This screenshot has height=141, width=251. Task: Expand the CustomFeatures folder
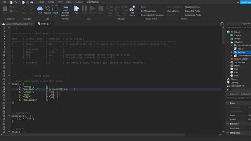[231, 56]
